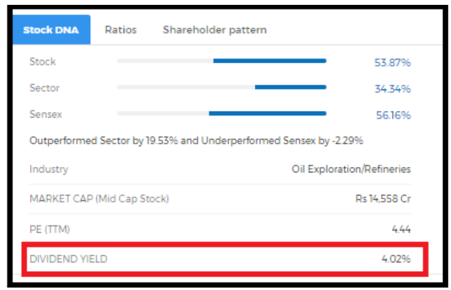
Task: Switch to the Stock DNA tab
Action: 51,30
